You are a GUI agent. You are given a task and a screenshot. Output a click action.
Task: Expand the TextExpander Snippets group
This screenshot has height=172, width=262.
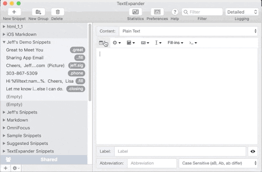tap(4, 151)
